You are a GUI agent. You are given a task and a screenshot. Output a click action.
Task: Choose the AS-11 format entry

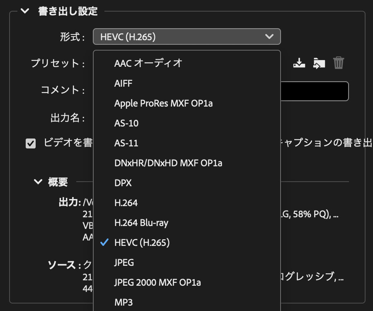(x=126, y=143)
